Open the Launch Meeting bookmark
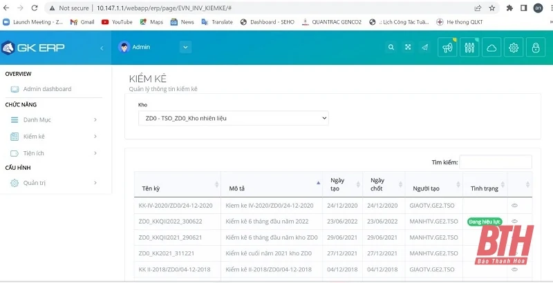The width and height of the screenshot is (553, 283). coord(32,22)
